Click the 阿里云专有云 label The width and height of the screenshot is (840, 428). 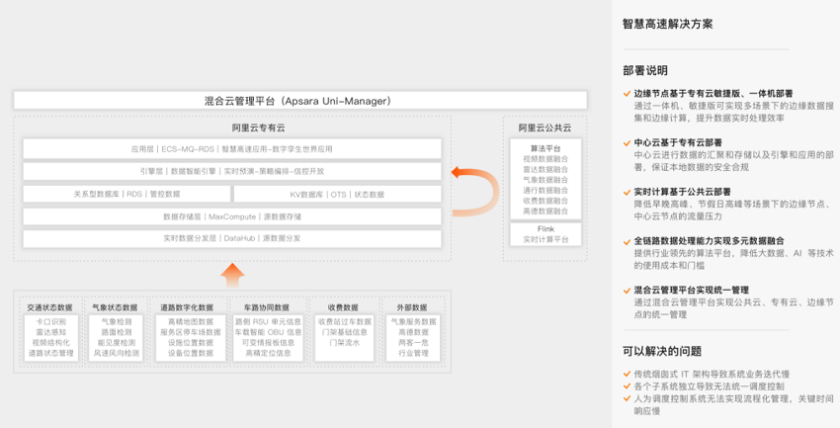[258, 128]
